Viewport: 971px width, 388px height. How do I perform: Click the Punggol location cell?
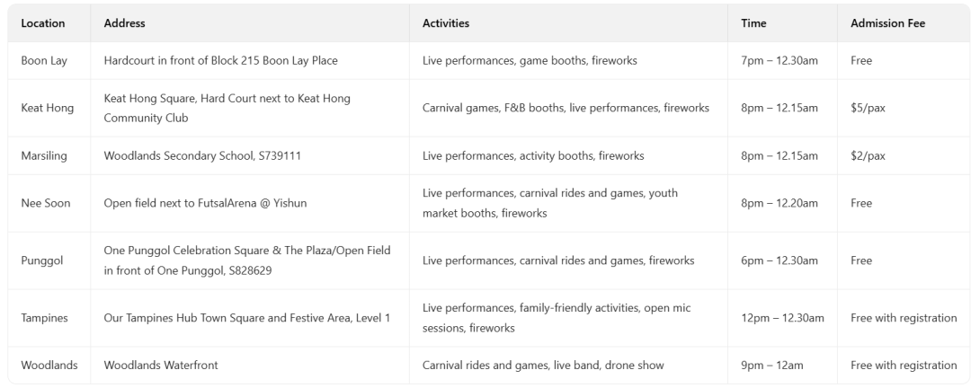point(42,260)
